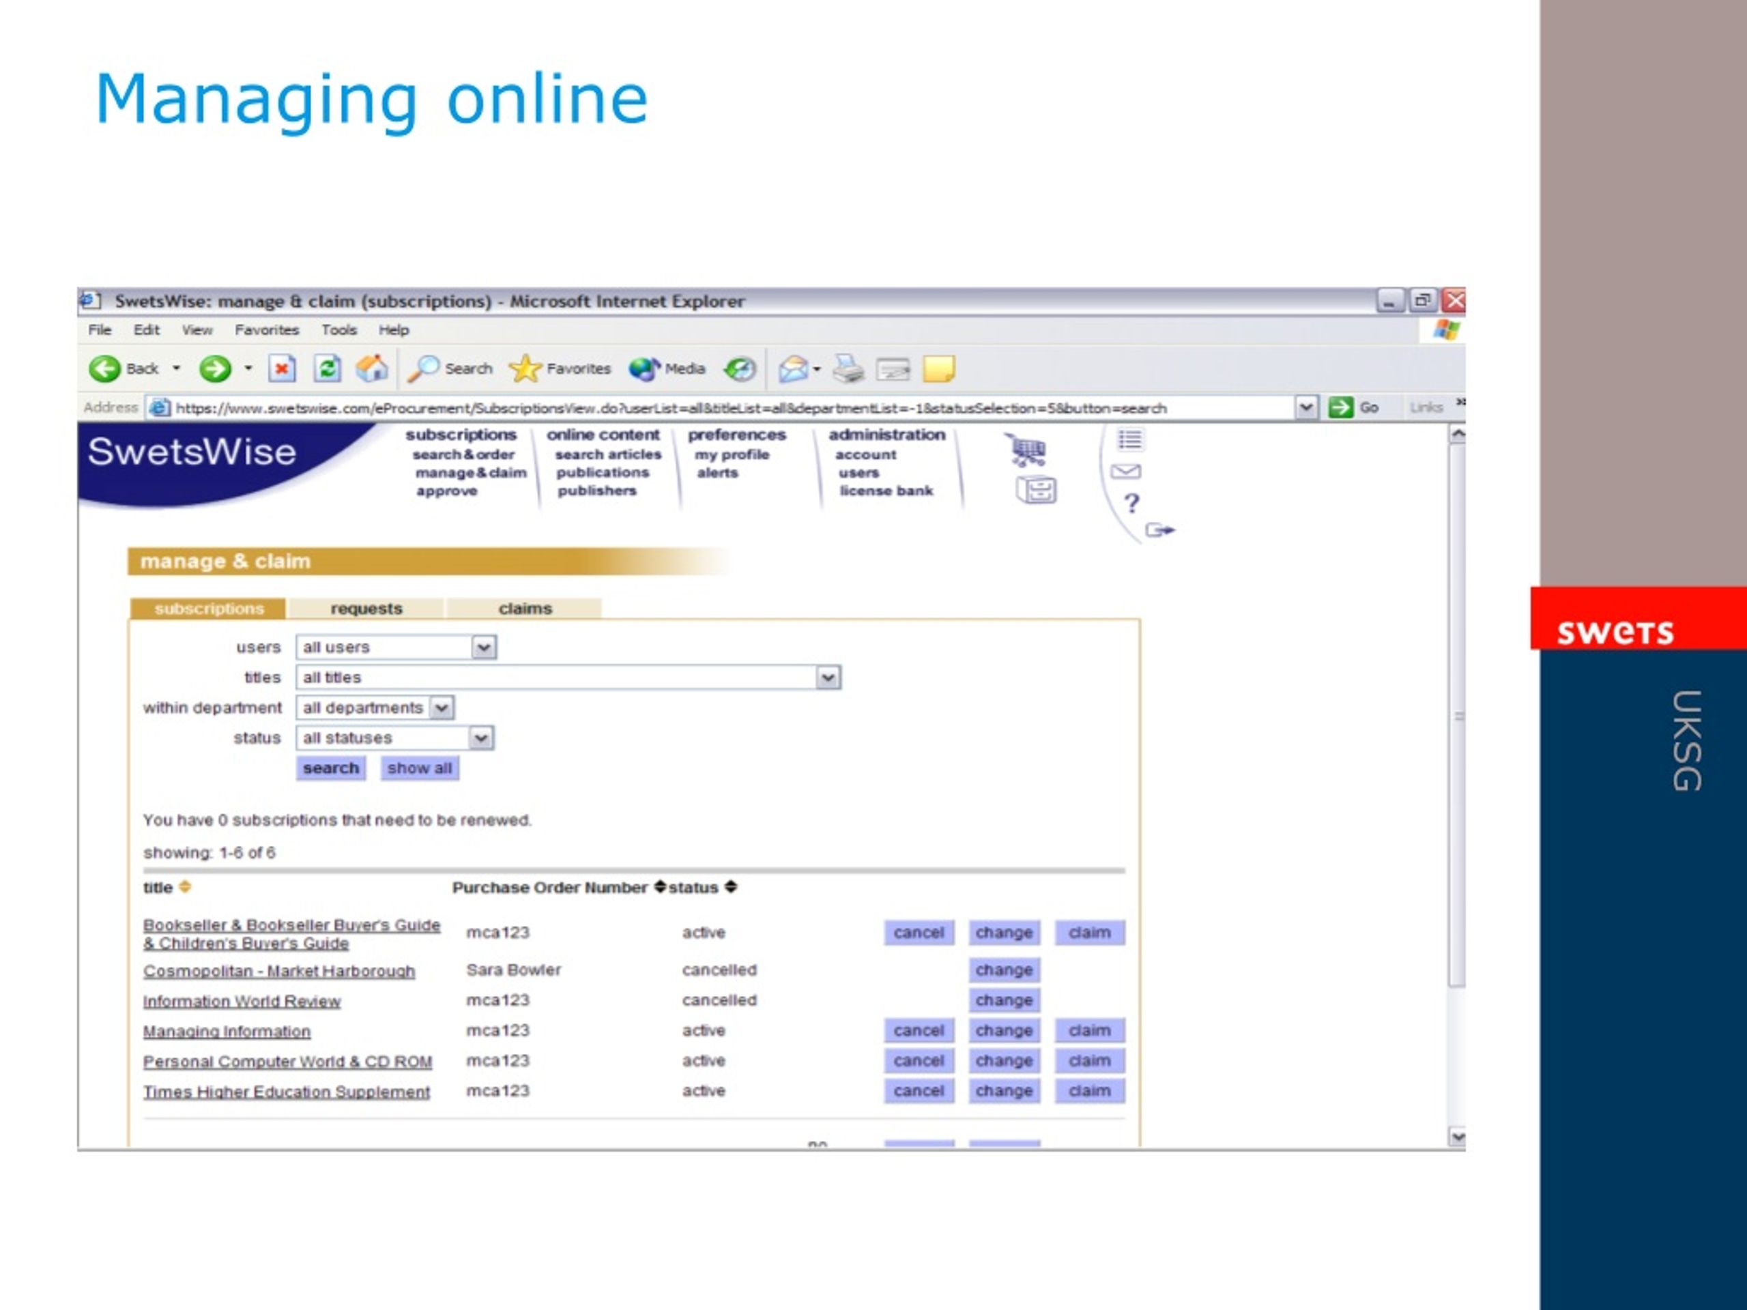
Task: Click the approve link under subscriptions
Action: [x=447, y=491]
